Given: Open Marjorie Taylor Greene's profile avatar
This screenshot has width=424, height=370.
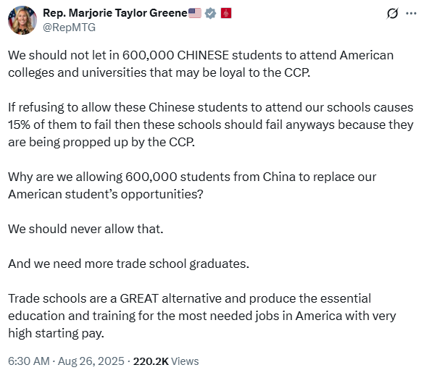Looking at the screenshot, I should click(22, 20).
